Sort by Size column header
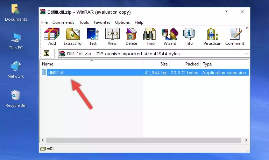 156,64
